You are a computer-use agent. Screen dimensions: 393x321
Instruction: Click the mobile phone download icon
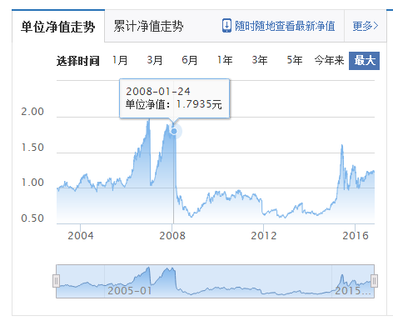tap(226, 26)
